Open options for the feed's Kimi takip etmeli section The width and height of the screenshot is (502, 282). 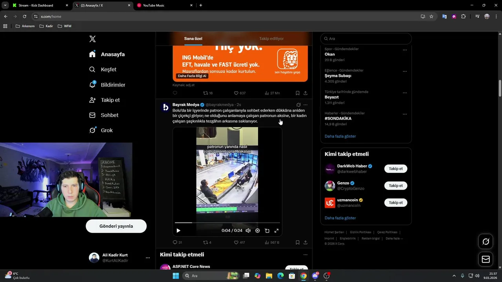click(x=306, y=255)
